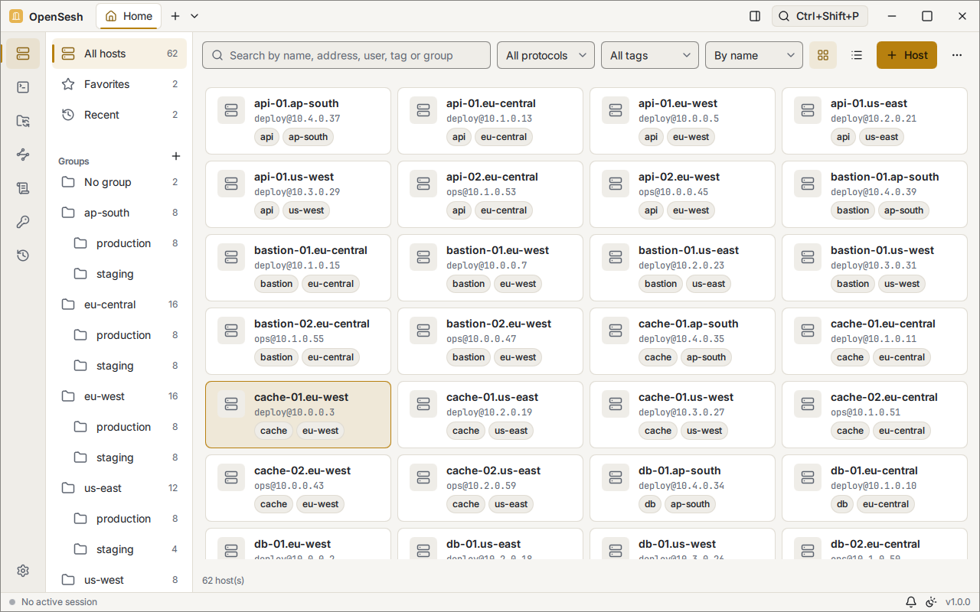
Task: Click the server icon of api-01.ap-south
Action: 230,110
